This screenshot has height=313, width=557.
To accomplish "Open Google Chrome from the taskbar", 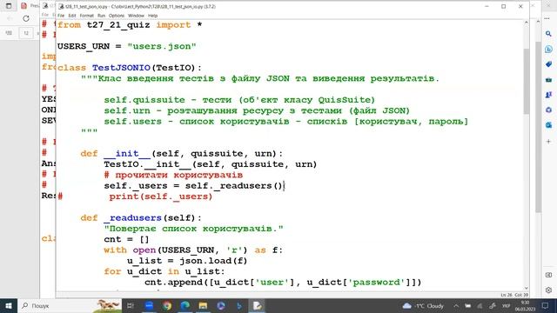I will click(167, 305).
